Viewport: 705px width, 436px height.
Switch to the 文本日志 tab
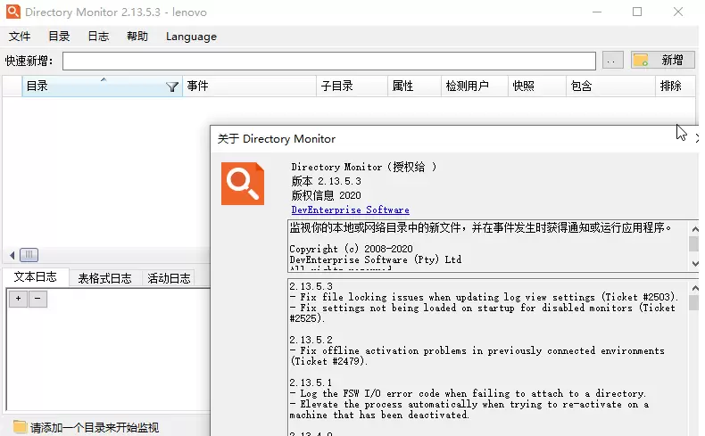tap(36, 277)
